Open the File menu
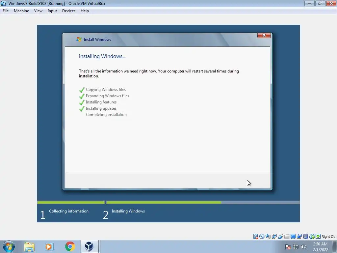Viewport: 337px width, 253px height. [6, 11]
